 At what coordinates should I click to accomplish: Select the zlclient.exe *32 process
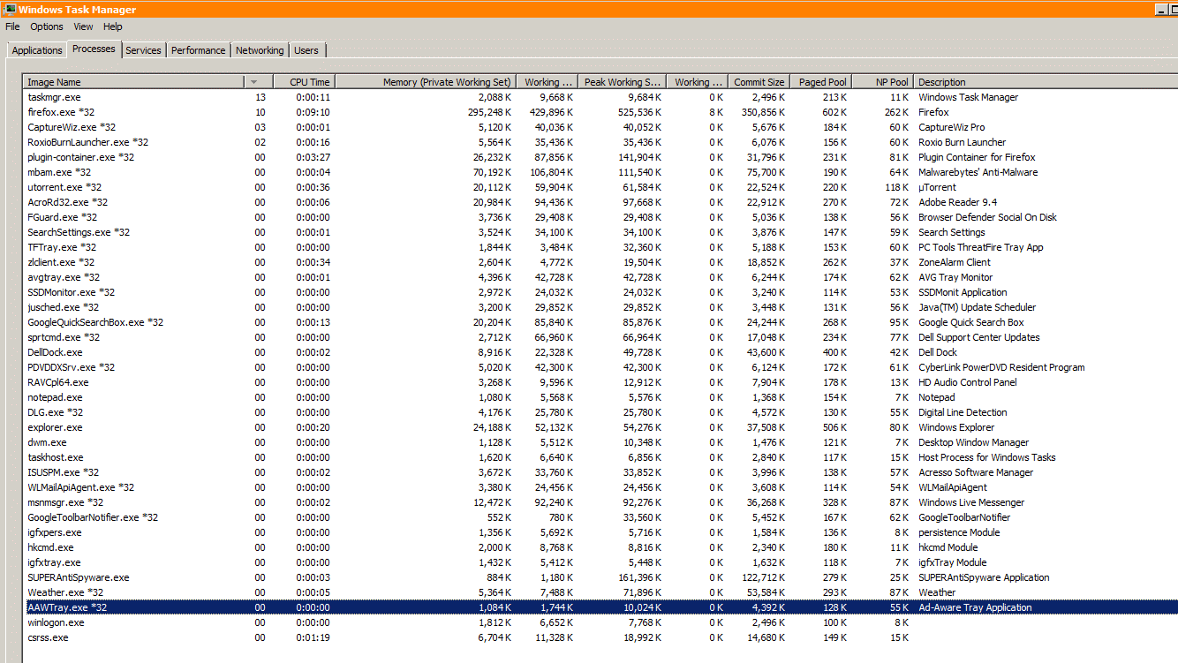point(600,262)
